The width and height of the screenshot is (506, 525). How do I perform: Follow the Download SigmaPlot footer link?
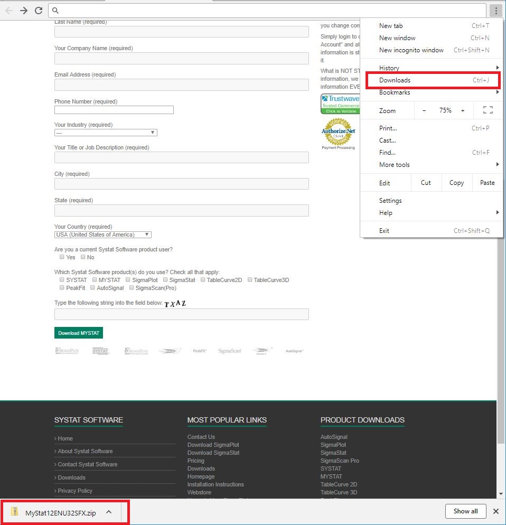coord(213,445)
